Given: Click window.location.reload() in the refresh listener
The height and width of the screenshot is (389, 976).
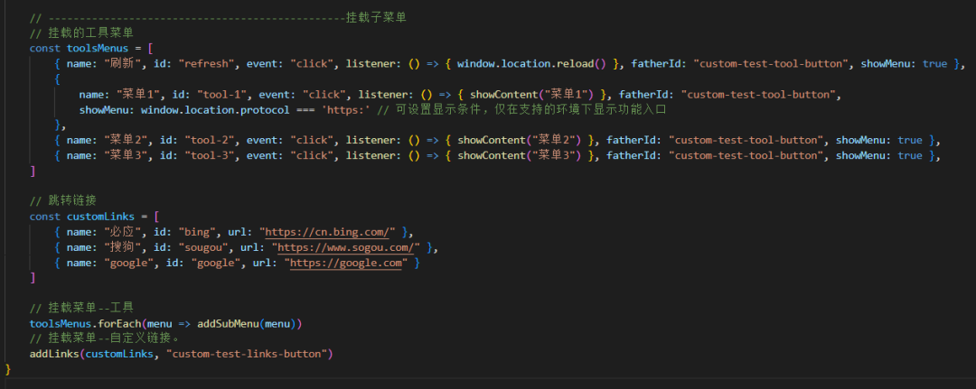Looking at the screenshot, I should [x=531, y=64].
